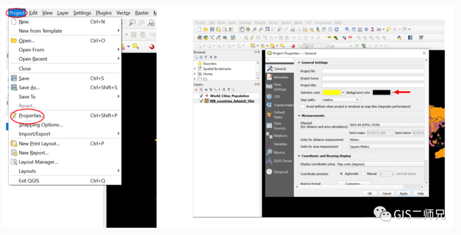Open Save paths relative combo box
Screen dimensions: 461x235
click(x=341, y=100)
